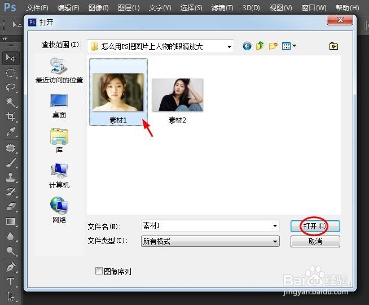Open the 3D(D) menu

251,8
